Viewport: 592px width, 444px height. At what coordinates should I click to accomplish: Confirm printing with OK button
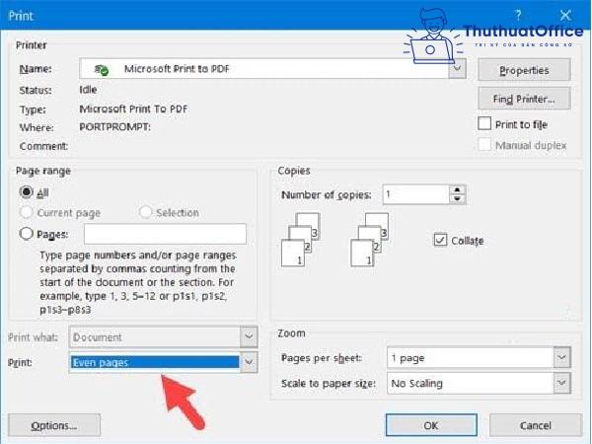click(x=431, y=425)
